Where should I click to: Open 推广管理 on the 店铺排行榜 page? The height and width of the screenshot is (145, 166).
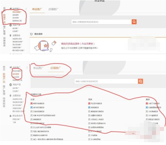[4, 90]
